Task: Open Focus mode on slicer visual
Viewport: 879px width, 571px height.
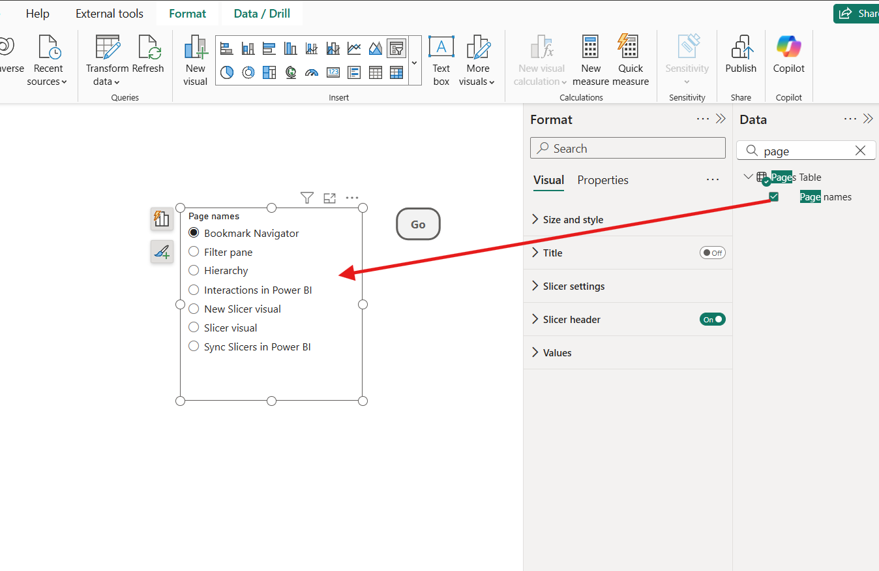Action: click(x=329, y=198)
